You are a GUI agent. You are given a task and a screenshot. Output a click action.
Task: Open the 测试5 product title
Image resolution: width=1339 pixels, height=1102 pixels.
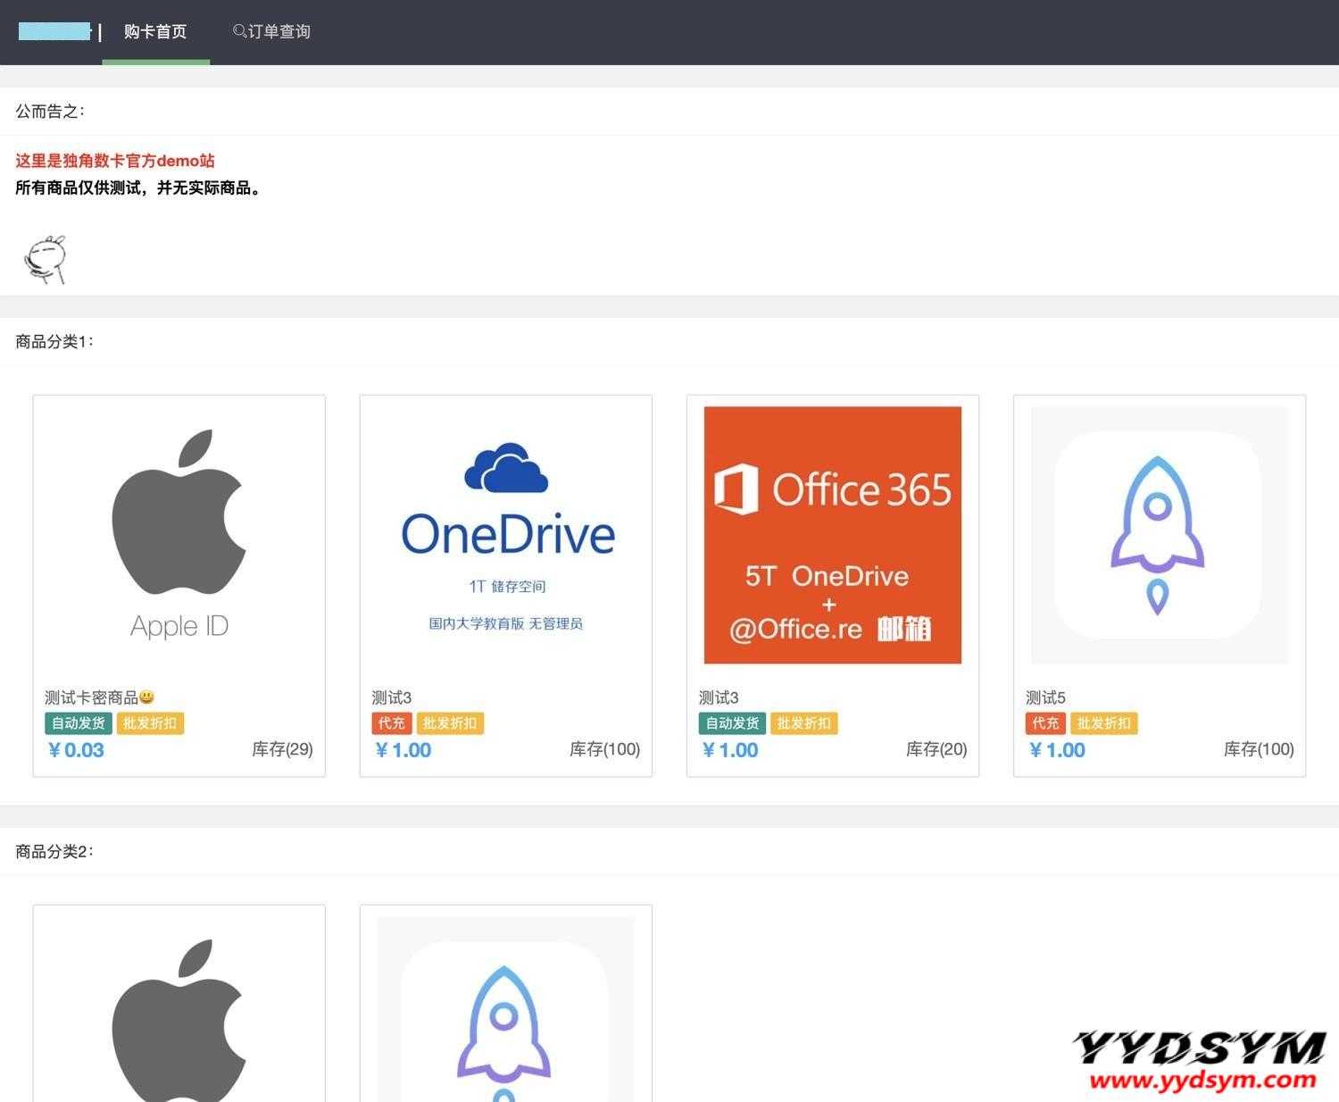point(1045,697)
